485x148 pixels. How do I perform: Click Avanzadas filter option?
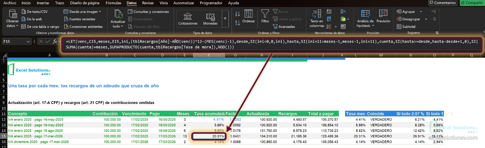click(284, 27)
